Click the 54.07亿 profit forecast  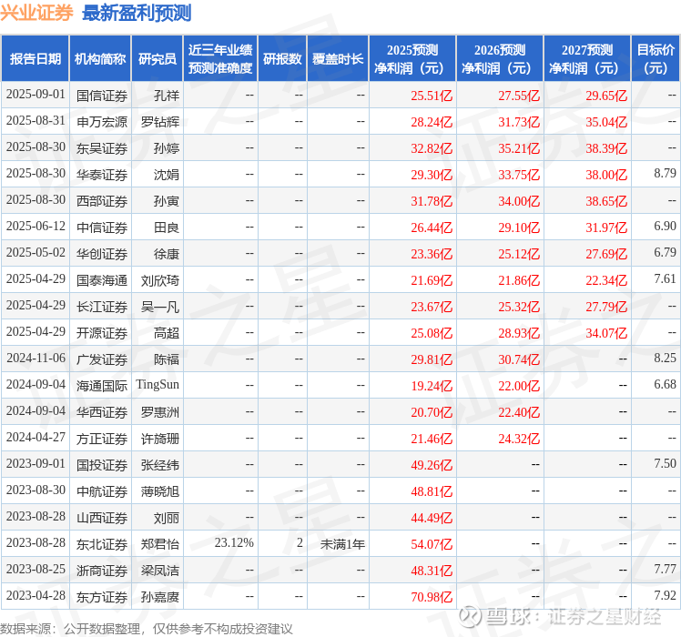[x=432, y=544]
